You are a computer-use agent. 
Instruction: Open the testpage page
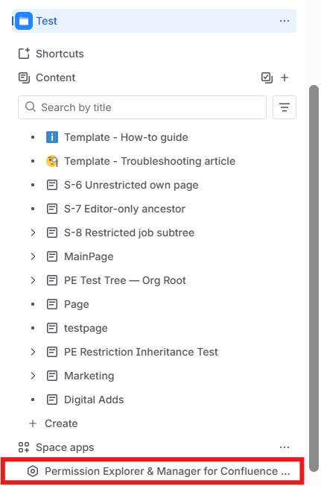(x=86, y=328)
